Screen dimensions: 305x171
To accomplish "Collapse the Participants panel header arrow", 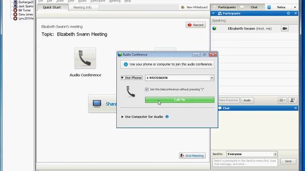I will pyautogui.click(x=213, y=13).
